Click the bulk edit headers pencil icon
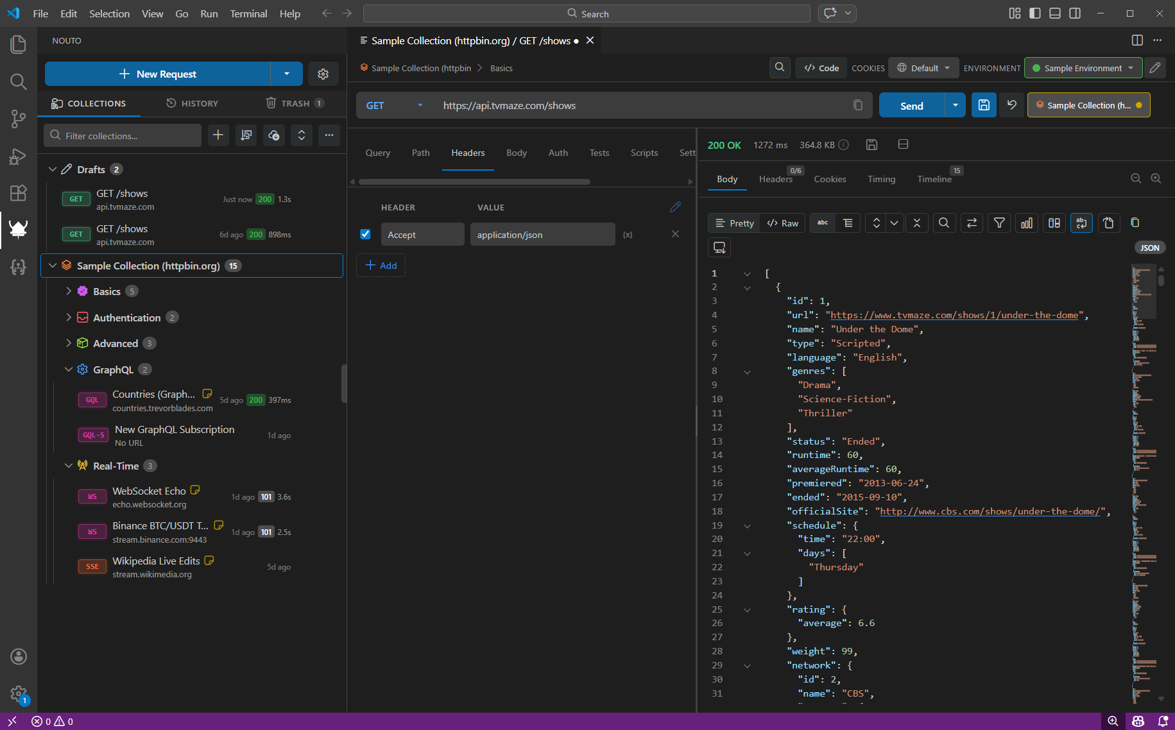 [x=675, y=207]
